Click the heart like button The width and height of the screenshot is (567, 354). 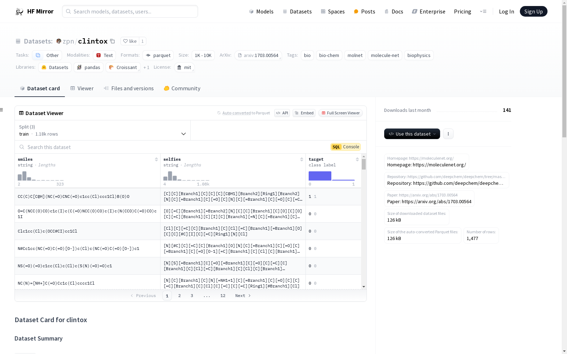coord(130,41)
